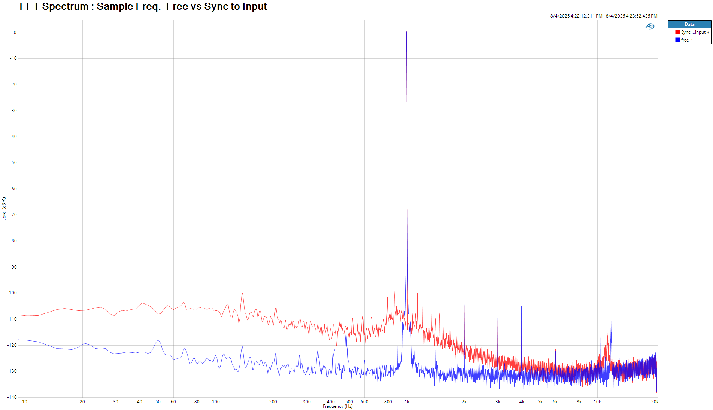This screenshot has height=410, width=713.
Task: Click the top of the 1 kHz fundamental peak
Action: point(406,33)
